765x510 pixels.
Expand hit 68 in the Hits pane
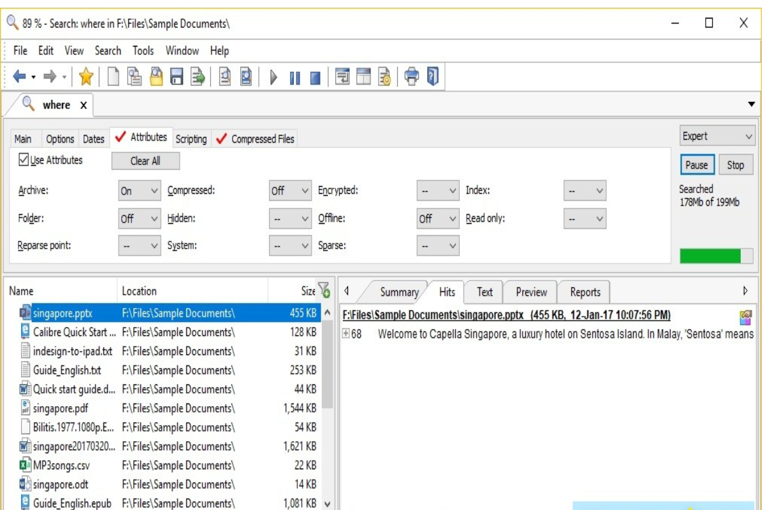[x=346, y=333]
